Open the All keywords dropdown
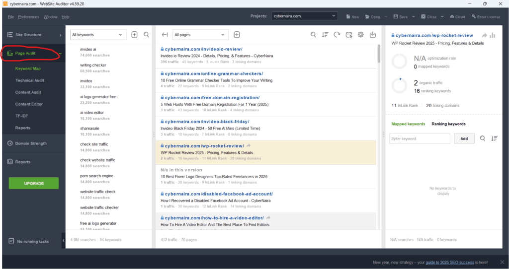This screenshot has height=269, width=509. click(x=98, y=35)
